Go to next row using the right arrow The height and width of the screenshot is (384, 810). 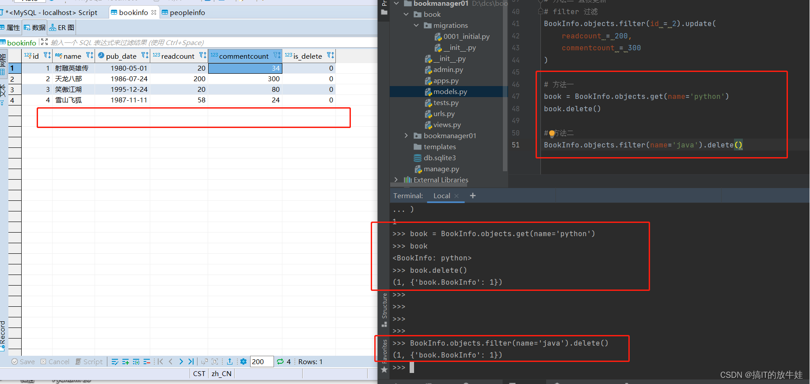point(181,361)
